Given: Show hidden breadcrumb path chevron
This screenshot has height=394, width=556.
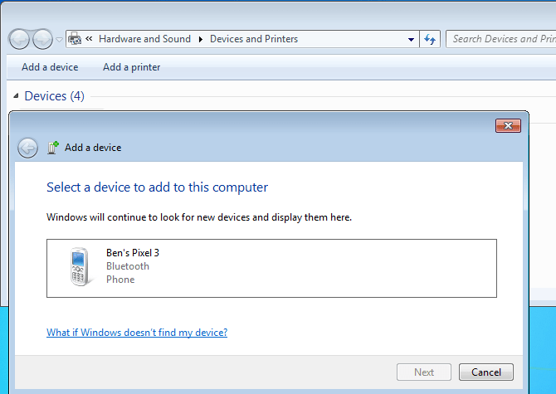Looking at the screenshot, I should tap(89, 39).
